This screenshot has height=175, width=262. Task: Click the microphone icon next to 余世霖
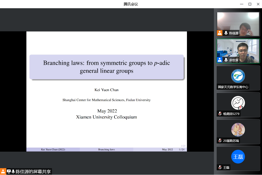point(226,60)
